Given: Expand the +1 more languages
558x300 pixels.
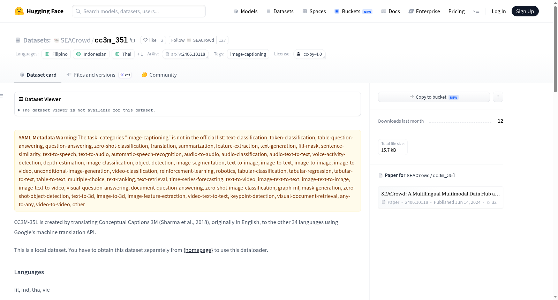Looking at the screenshot, I should pos(140,54).
